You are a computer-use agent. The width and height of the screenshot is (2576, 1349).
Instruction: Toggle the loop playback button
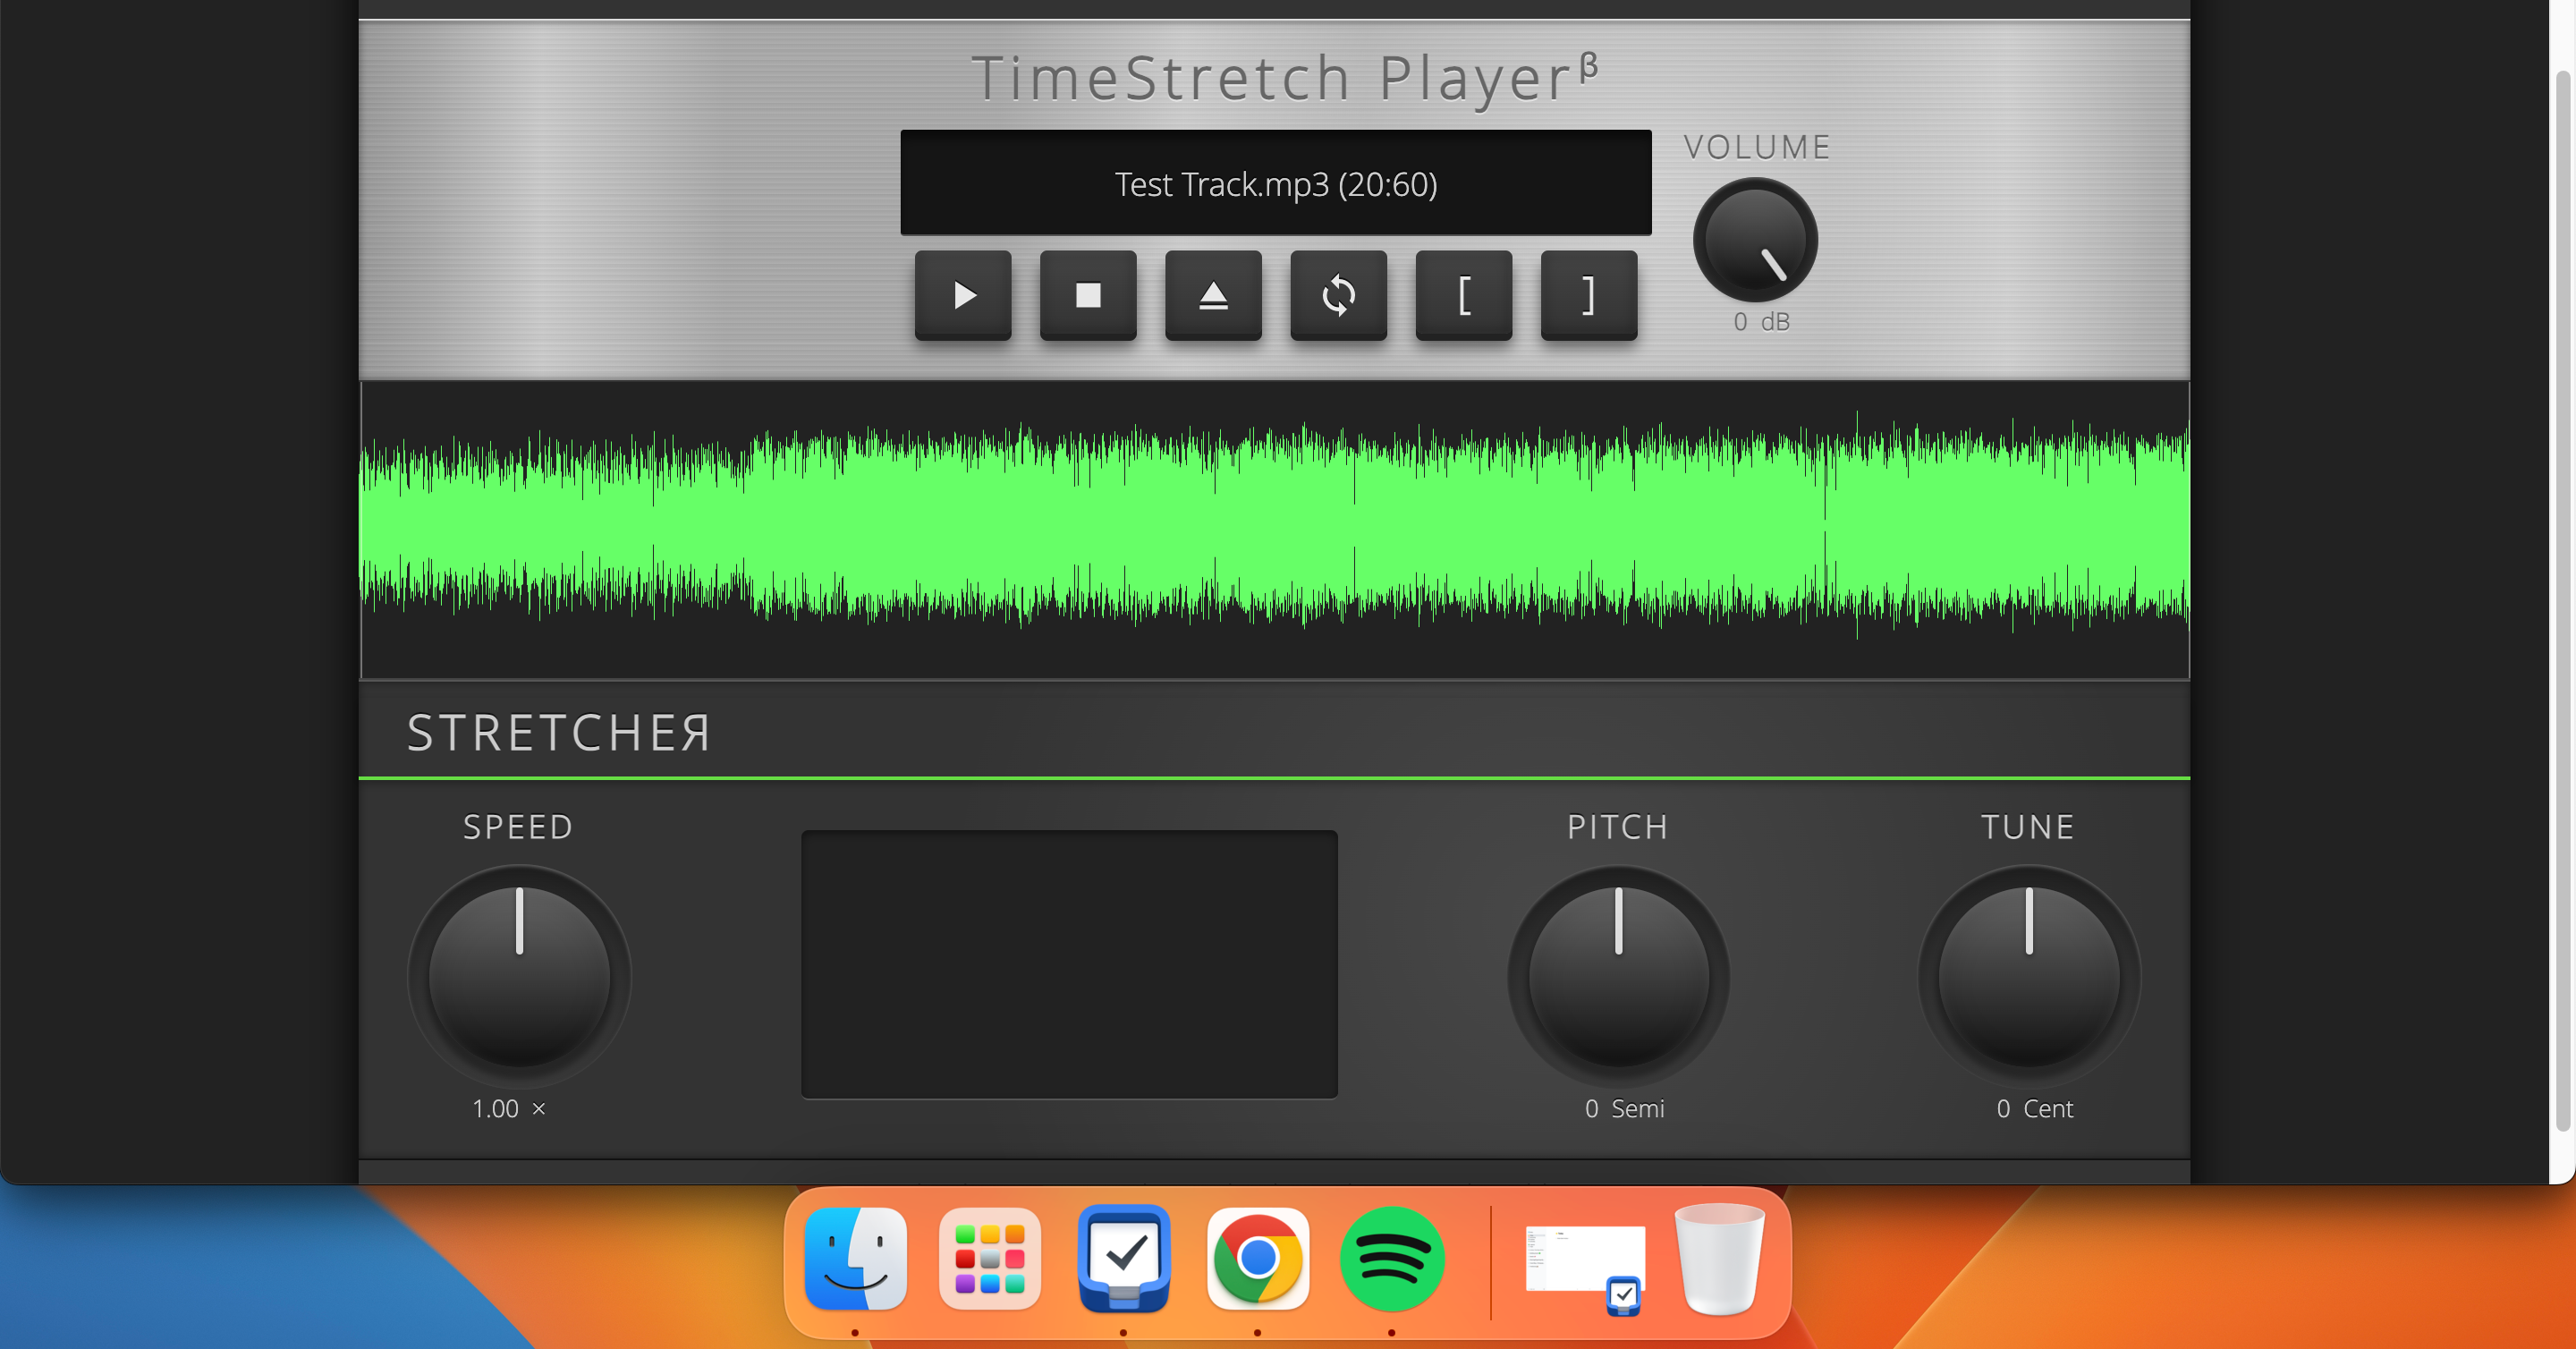pos(1338,295)
